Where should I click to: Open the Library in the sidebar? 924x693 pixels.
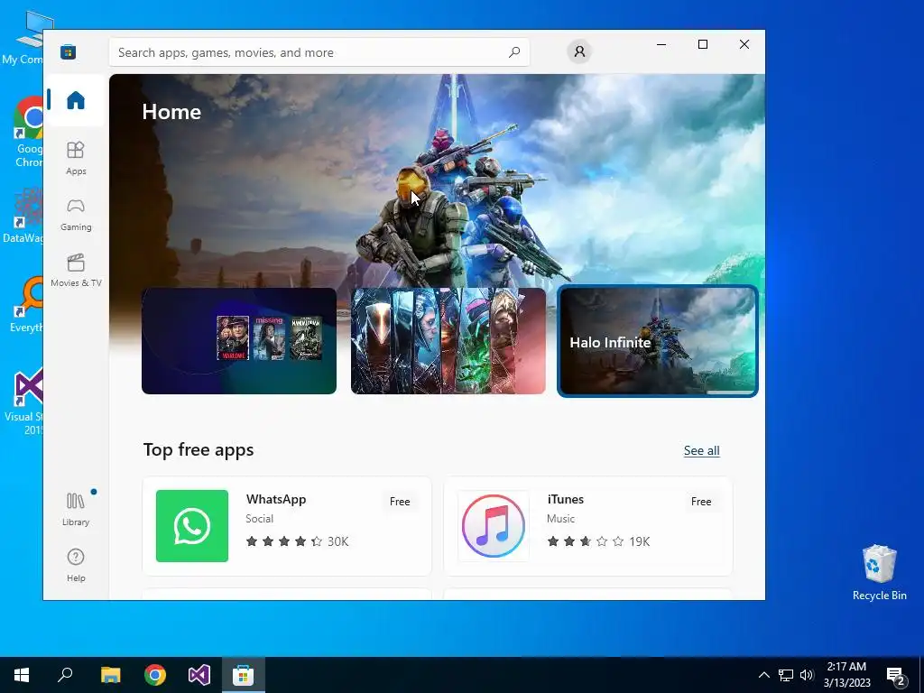click(76, 509)
